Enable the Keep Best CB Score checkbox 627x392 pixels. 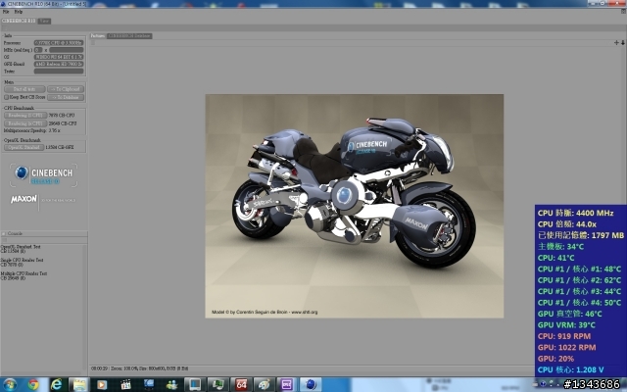point(7,97)
